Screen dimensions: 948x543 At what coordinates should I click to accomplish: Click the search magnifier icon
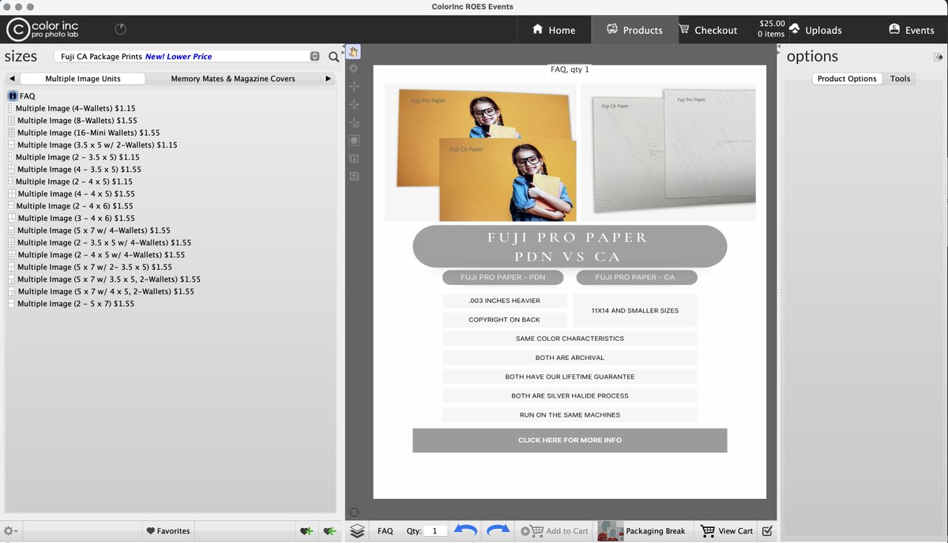[334, 57]
